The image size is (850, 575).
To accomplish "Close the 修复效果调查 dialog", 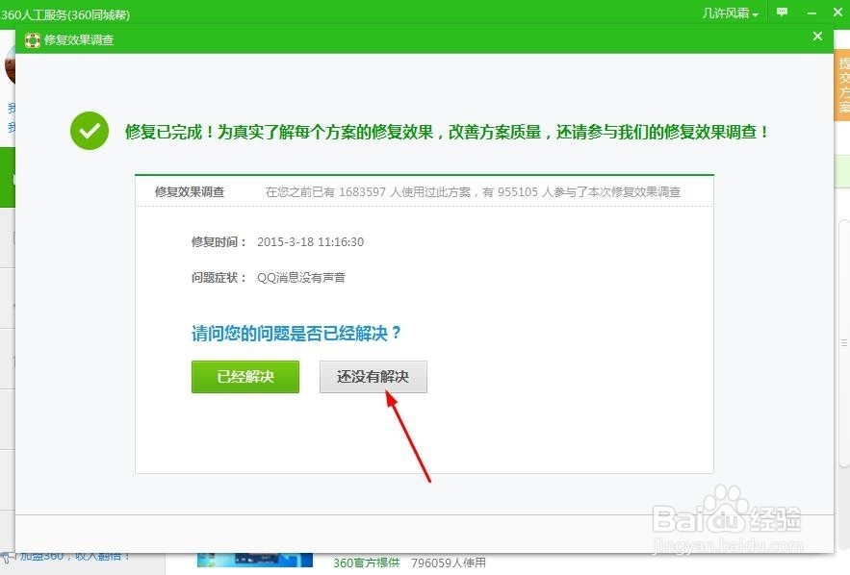I will 817,37.
